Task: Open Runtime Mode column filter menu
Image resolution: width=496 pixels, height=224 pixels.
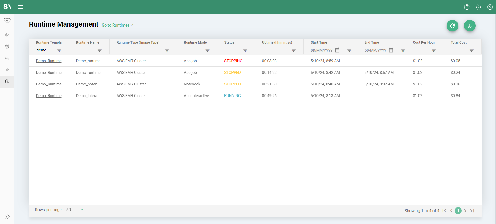Action: 207,50
